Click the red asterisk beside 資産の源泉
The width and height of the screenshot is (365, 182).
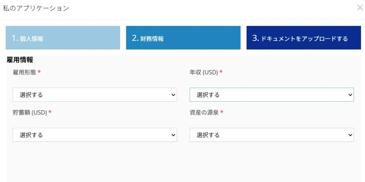point(222,112)
